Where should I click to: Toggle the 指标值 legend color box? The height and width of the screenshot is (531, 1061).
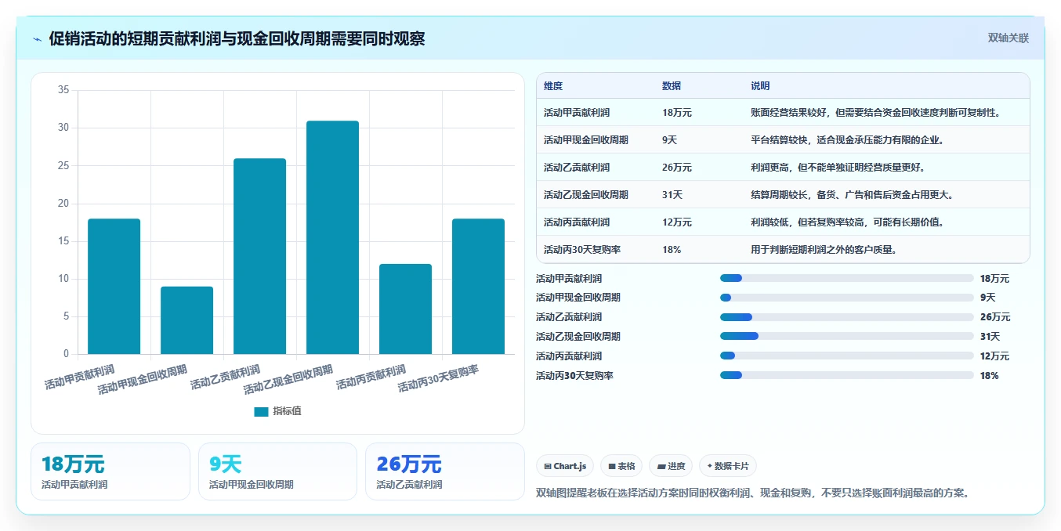261,411
